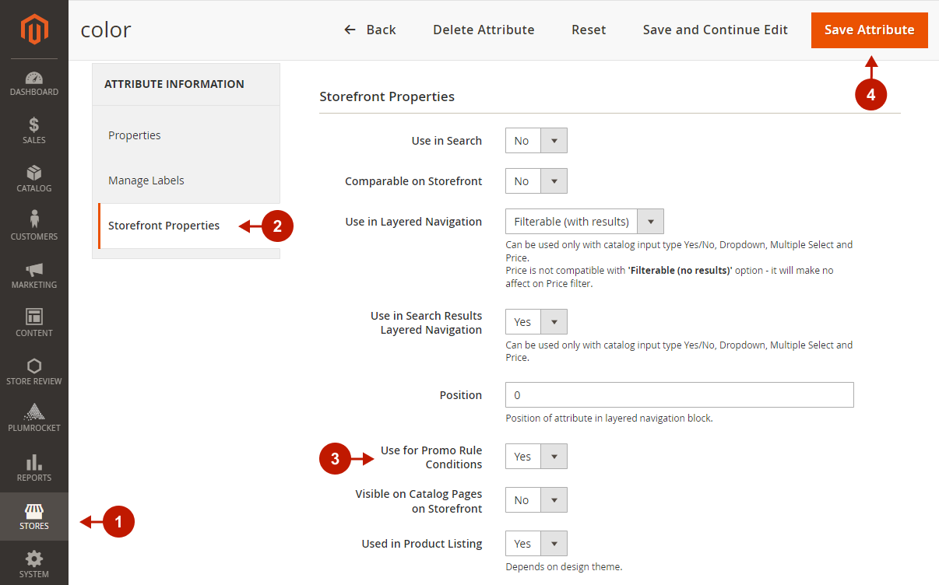Expand the Use in Search dropdown

(536, 141)
